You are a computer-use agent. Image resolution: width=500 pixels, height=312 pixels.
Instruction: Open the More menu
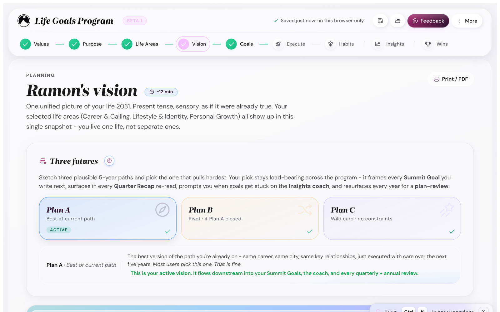click(x=467, y=21)
